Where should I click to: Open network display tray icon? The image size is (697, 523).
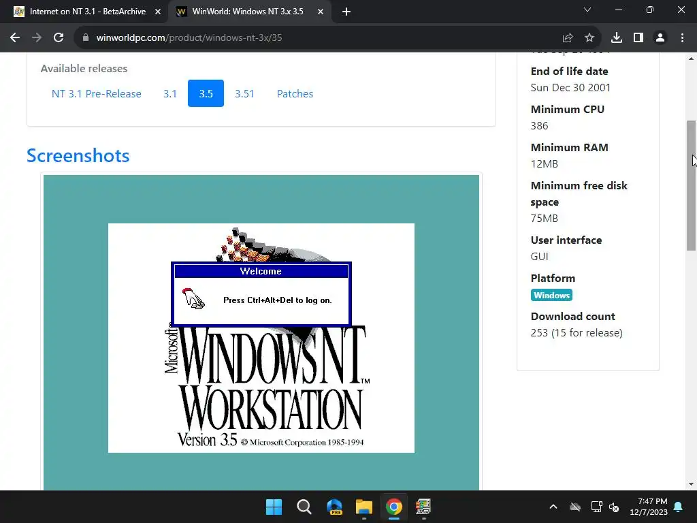pos(596,507)
